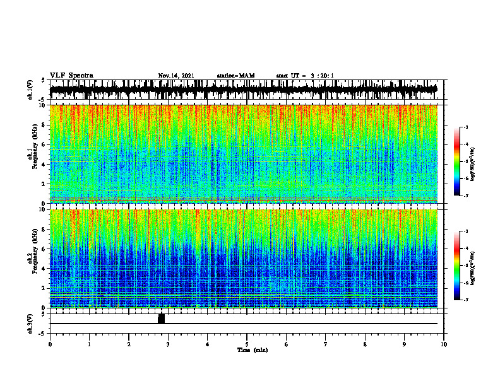The width and height of the screenshot is (500, 386).
Task: Select the "start UT = 3 :20: 1" text
Action: coord(305,76)
